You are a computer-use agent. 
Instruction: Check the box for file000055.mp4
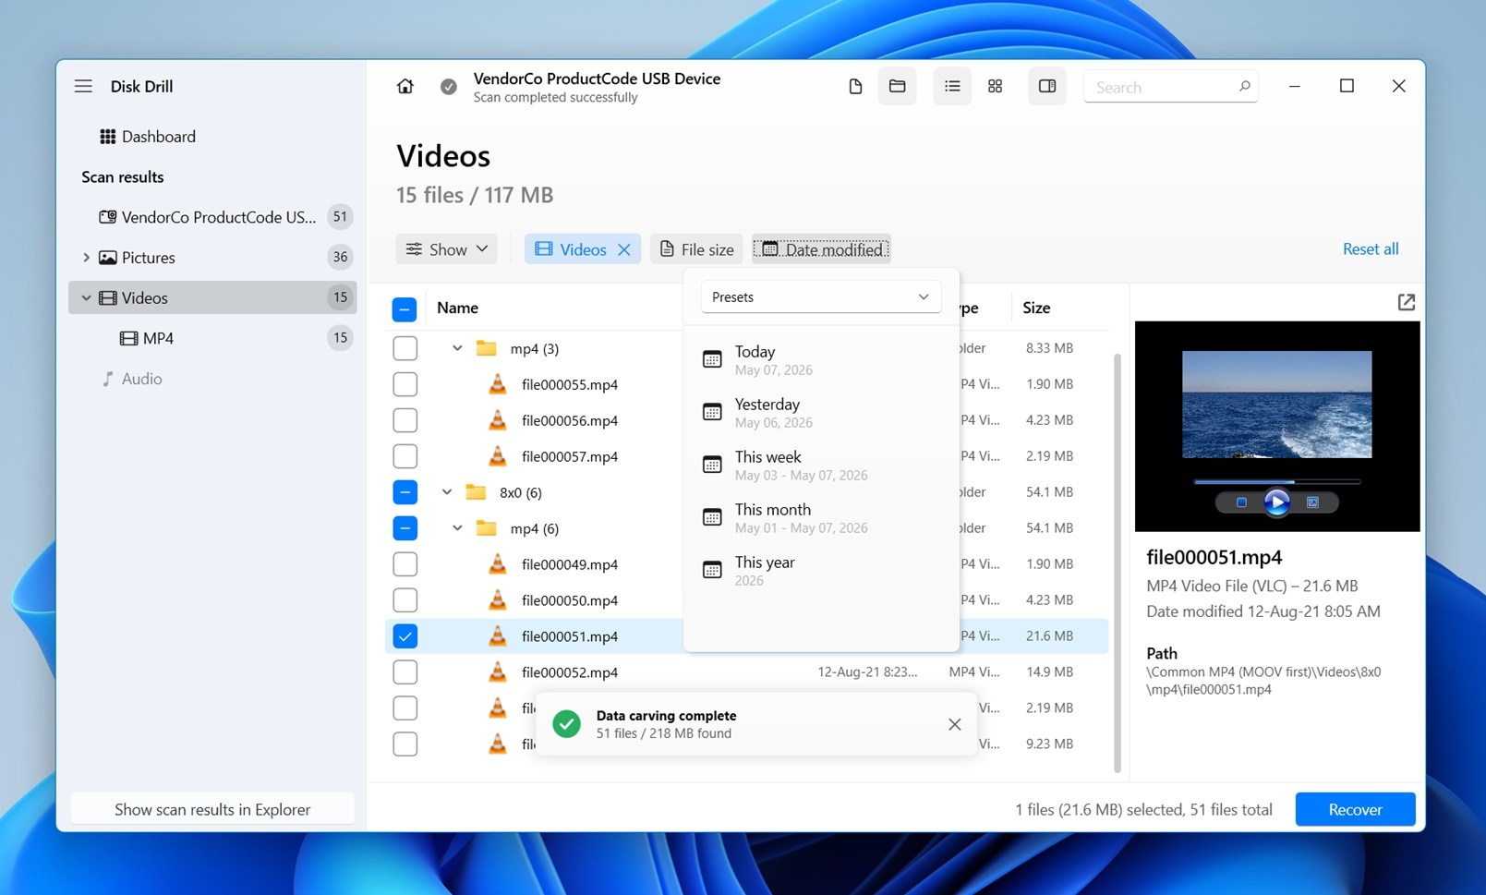405,384
